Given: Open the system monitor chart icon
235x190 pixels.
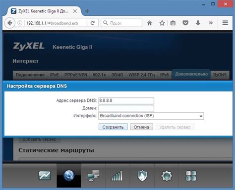Looking at the screenshot, I should point(45,175).
